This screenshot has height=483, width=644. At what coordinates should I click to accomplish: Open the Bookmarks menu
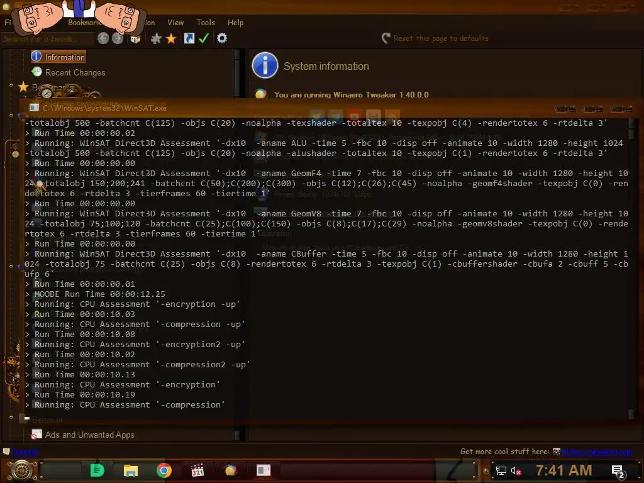coord(84,23)
